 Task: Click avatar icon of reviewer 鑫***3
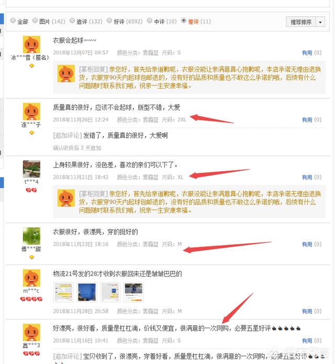coord(31,333)
